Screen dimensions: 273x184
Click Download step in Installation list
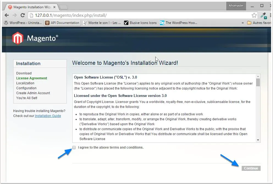point(24,73)
